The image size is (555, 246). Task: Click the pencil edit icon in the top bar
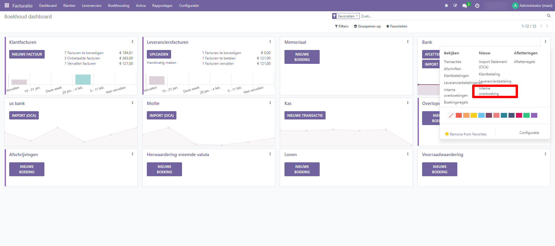pyautogui.click(x=455, y=6)
